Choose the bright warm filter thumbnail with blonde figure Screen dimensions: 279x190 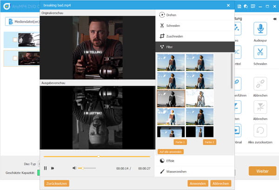[x=171, y=117]
